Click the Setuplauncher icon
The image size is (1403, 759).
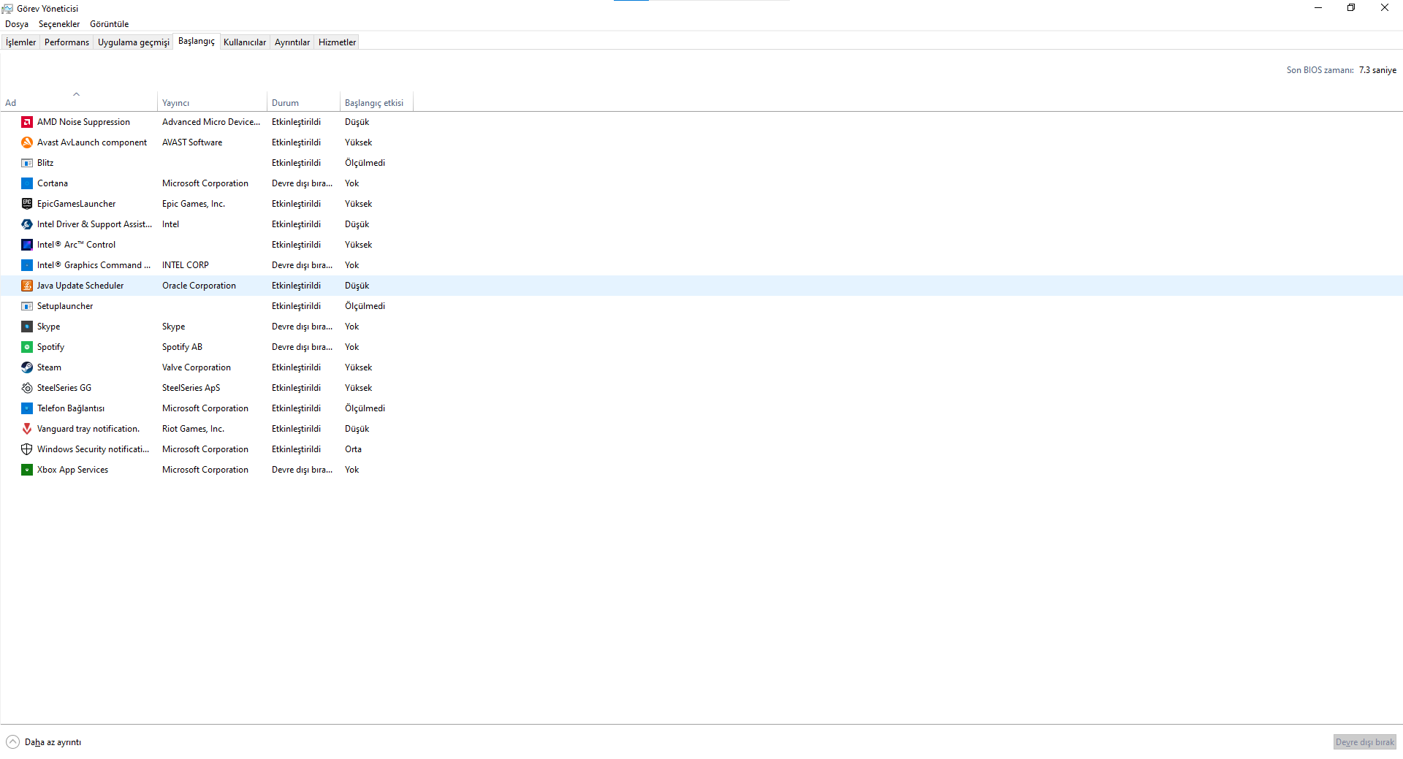tap(27, 306)
